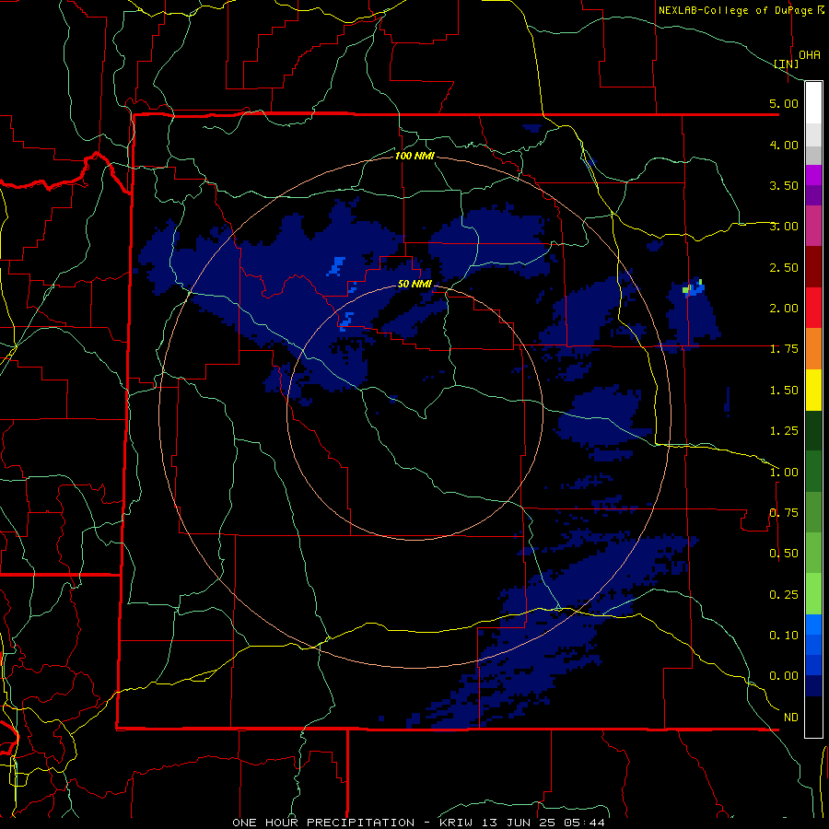Click the 2.00 legend value
829x829 pixels.
click(784, 309)
